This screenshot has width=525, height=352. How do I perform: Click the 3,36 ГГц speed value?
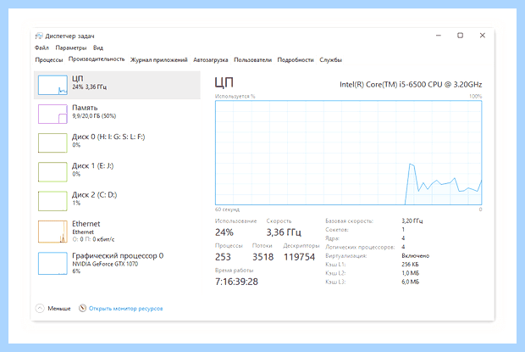coord(284,232)
